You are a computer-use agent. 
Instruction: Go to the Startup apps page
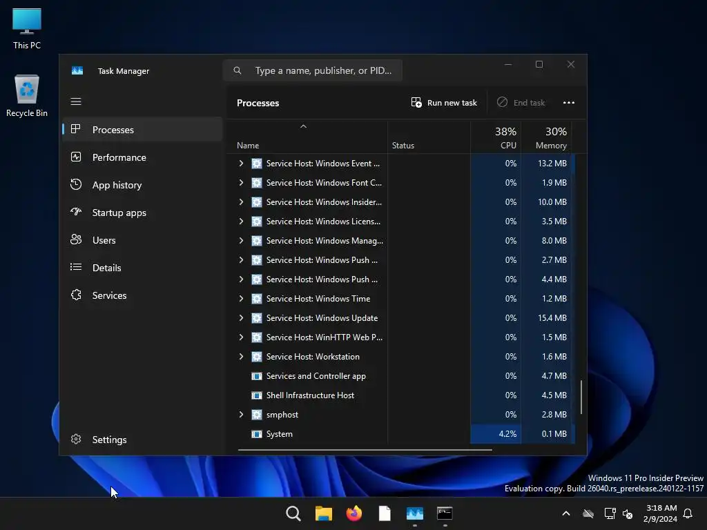[x=142, y=213]
